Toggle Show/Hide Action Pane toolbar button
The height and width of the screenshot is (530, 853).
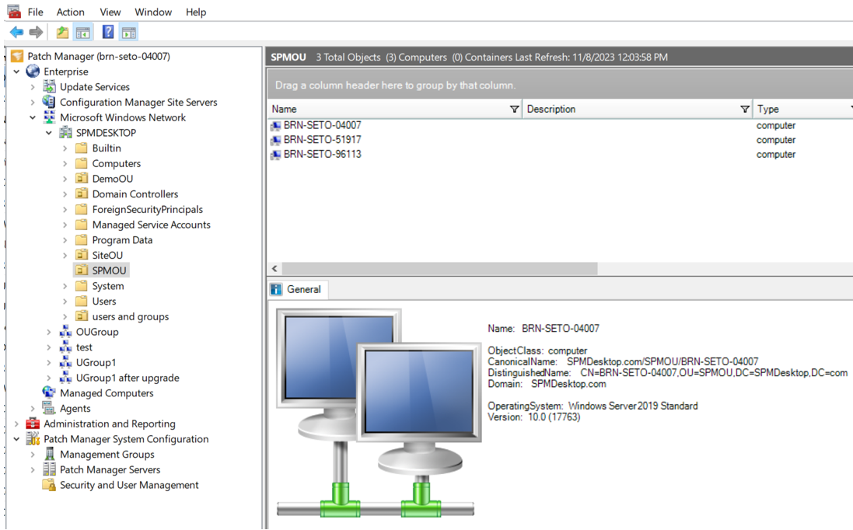pyautogui.click(x=129, y=33)
